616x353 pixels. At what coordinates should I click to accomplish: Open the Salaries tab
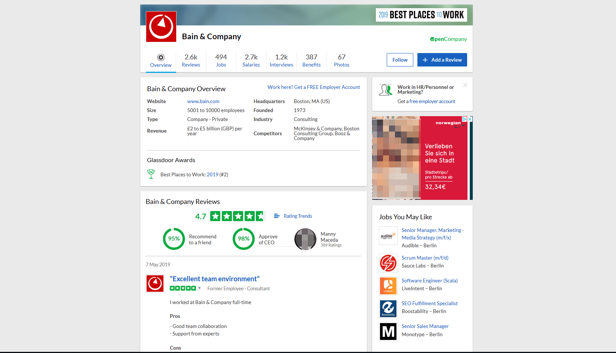coord(251,60)
